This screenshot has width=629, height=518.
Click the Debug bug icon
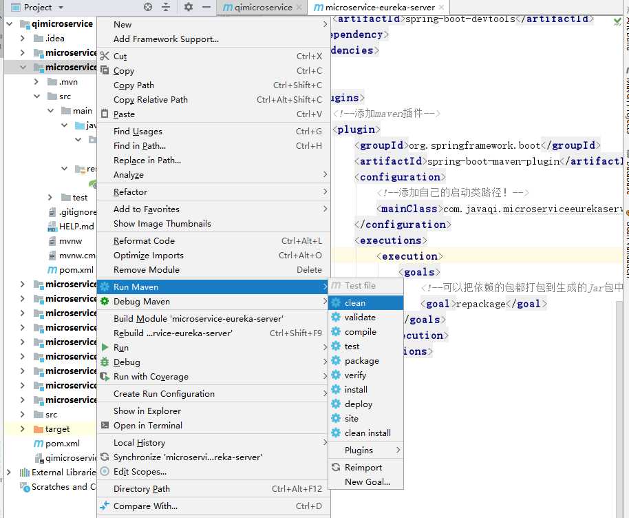pyautogui.click(x=105, y=362)
